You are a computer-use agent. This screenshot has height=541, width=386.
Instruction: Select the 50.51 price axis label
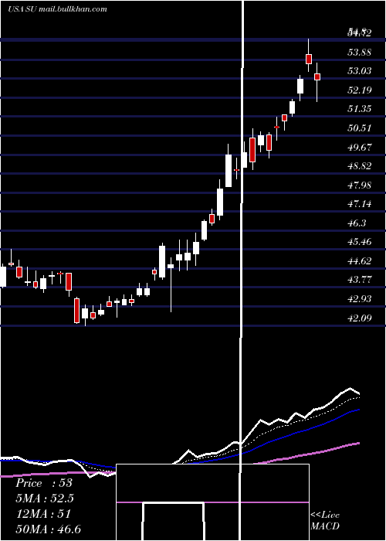pyautogui.click(x=360, y=128)
